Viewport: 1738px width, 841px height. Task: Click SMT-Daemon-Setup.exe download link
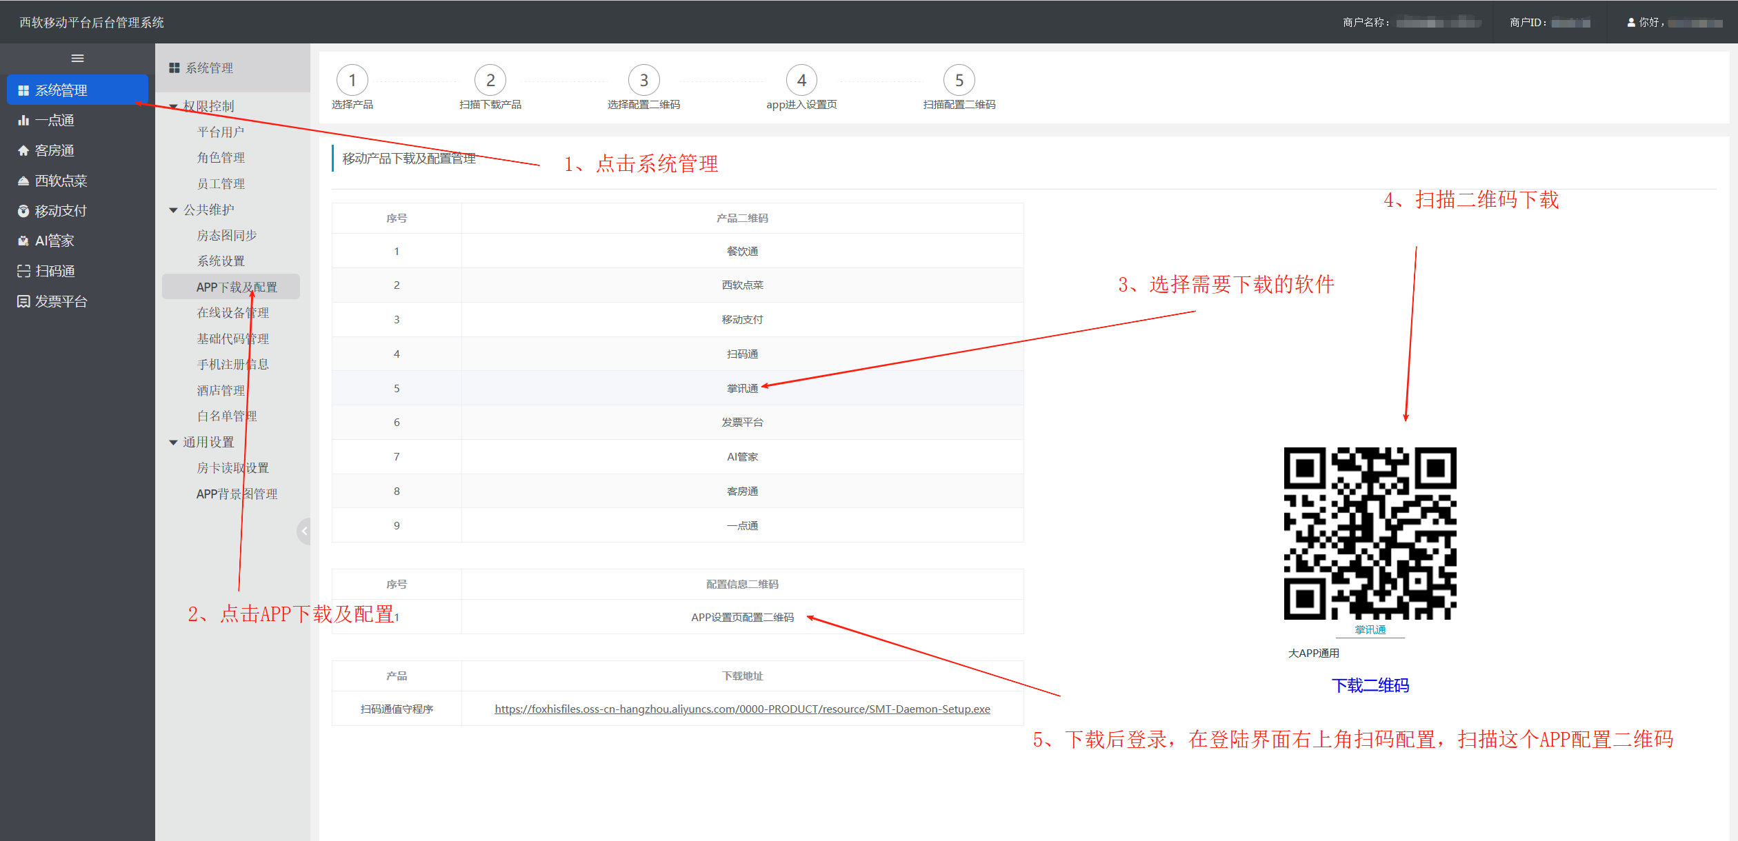[x=742, y=709]
